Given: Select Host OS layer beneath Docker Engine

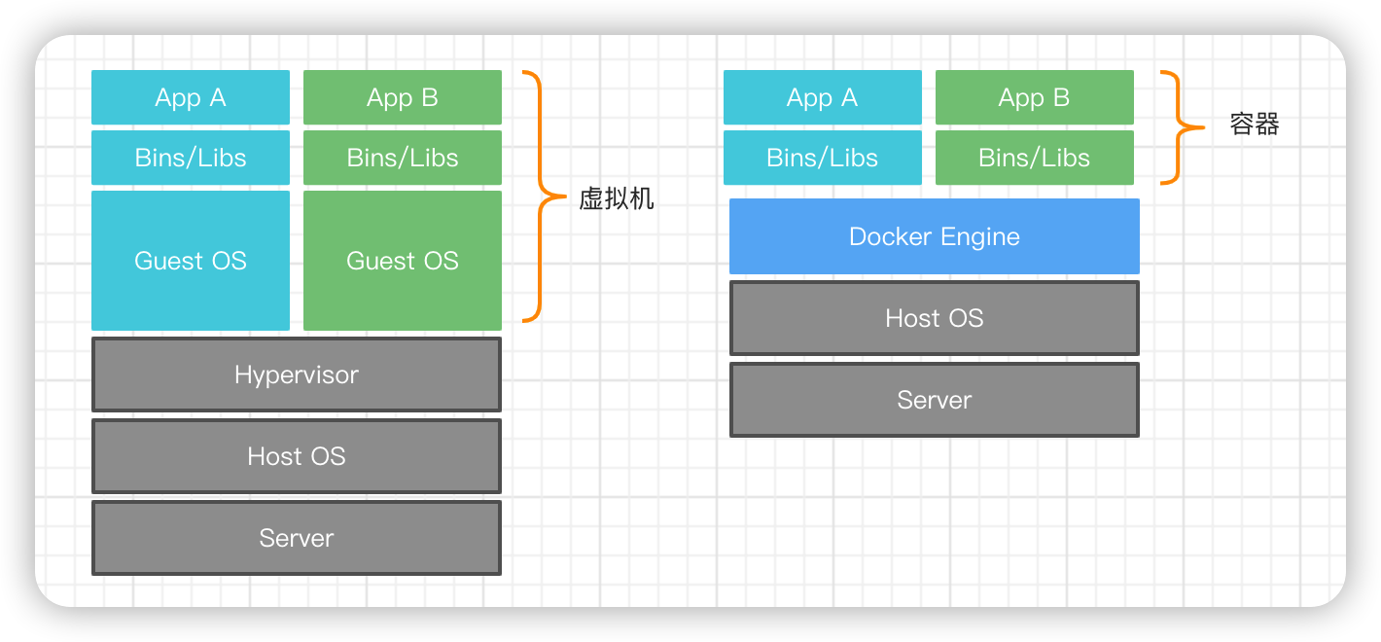Looking at the screenshot, I should point(935,318).
